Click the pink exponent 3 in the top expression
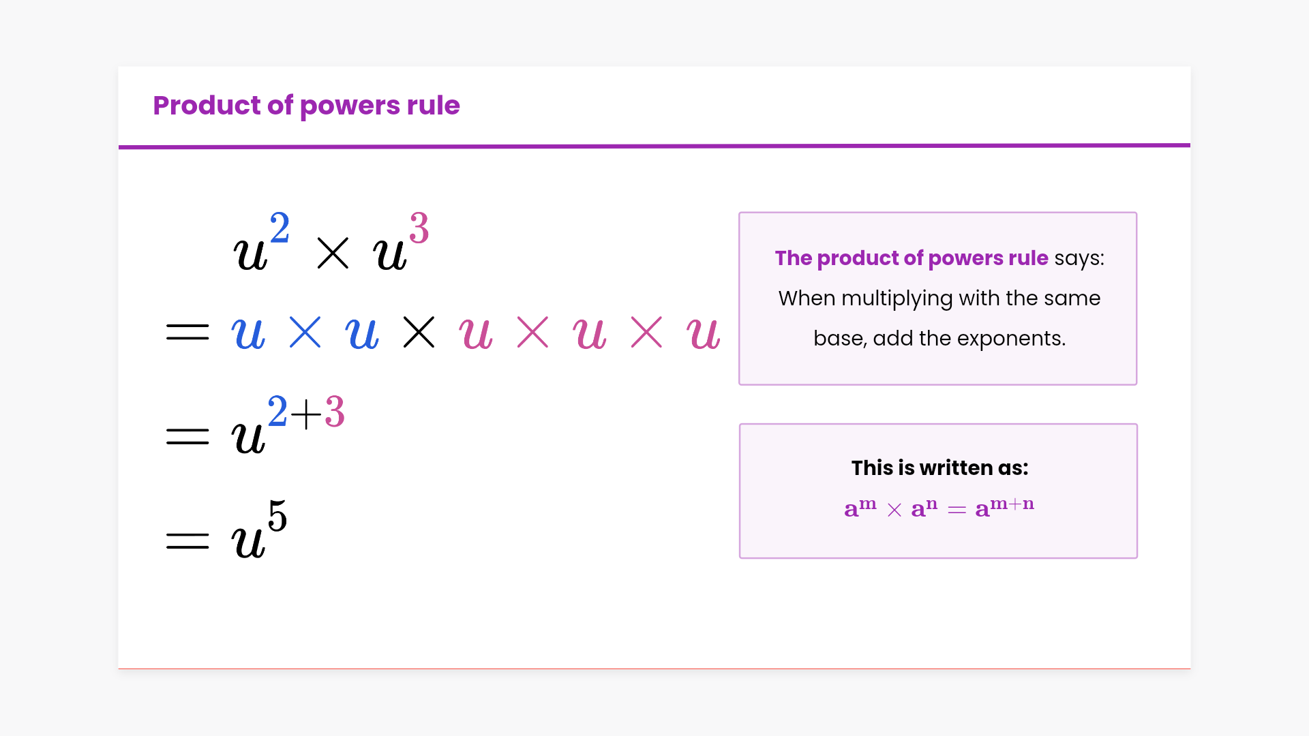Viewport: 1309px width, 736px height. [x=419, y=228]
